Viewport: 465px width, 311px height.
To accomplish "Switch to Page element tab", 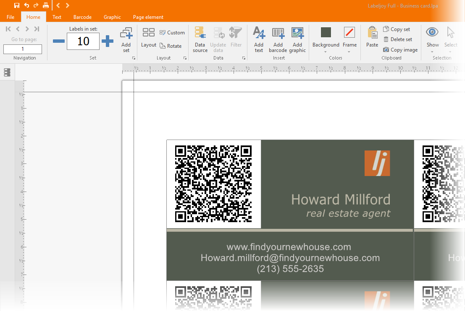I will 148,17.
